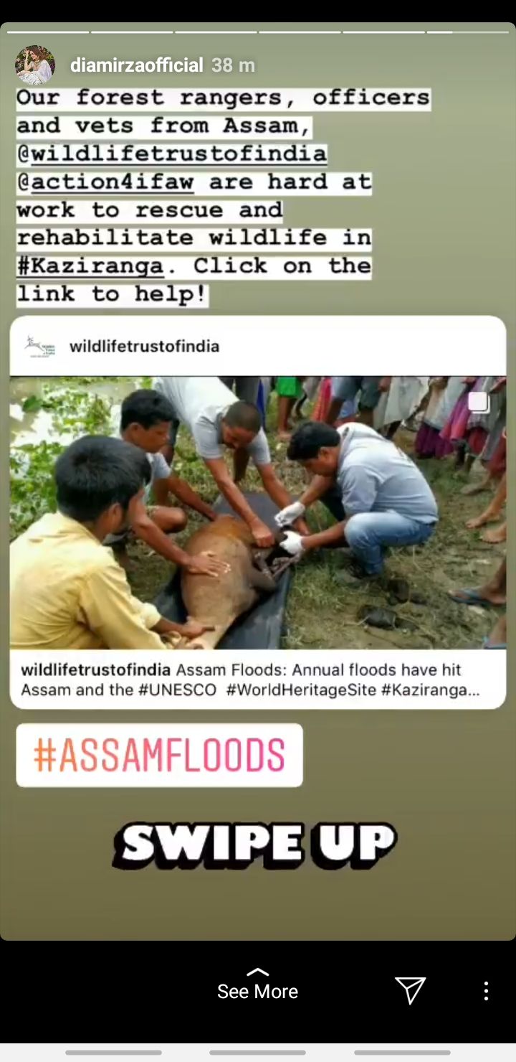The width and height of the screenshot is (516, 1062).
Task: Open diamirzaofficial profile picture
Action: (35, 65)
